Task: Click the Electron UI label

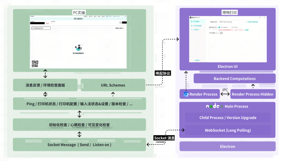Action: (x=227, y=66)
